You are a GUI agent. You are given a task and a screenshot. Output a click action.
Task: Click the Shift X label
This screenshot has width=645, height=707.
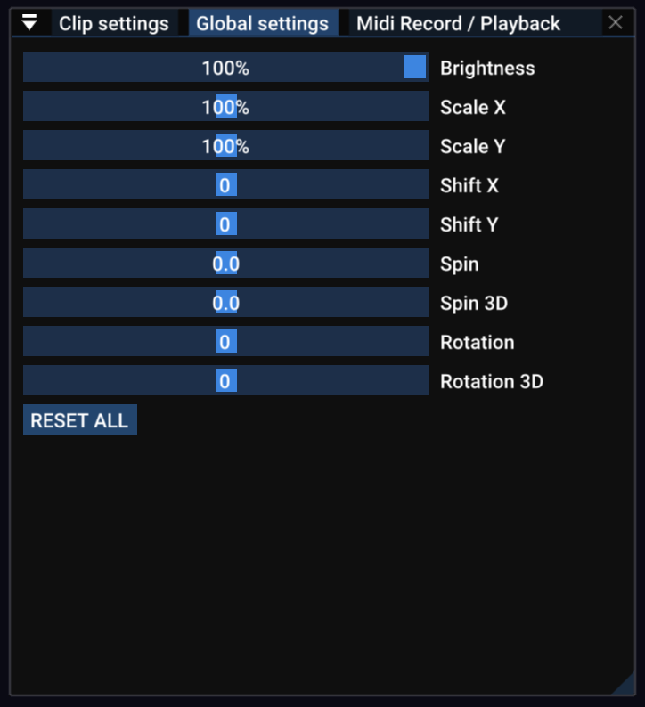coord(469,185)
